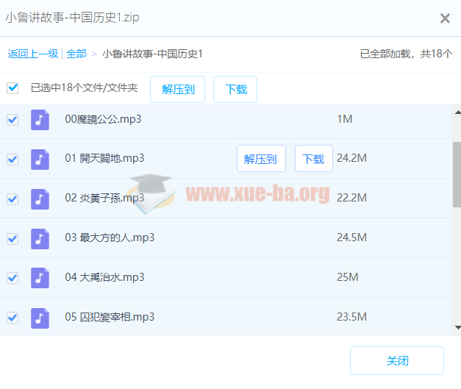Screen dimensions: 461x389
Task: Toggle the select-all files checkbox
Action: click(12, 88)
